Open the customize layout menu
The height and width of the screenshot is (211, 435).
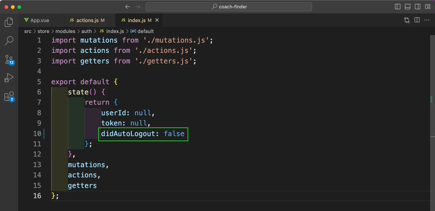428,7
